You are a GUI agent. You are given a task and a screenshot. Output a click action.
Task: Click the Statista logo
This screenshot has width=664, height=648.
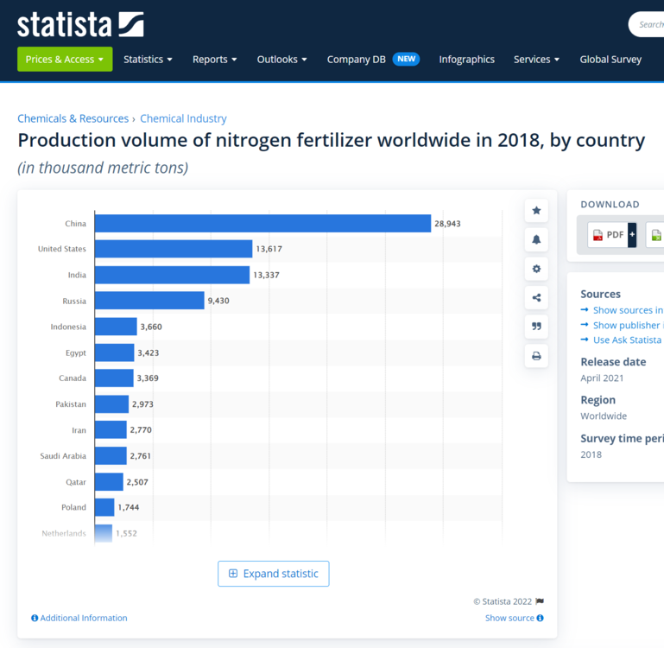(80, 24)
